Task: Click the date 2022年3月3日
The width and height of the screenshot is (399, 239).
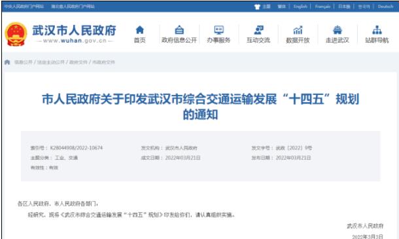Action: pyautogui.click(x=368, y=236)
